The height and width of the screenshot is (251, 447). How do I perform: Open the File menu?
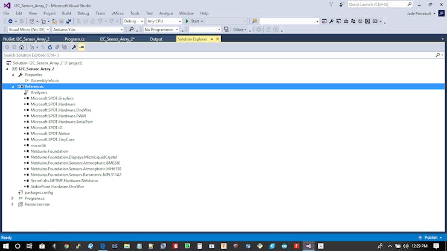(x=6, y=13)
